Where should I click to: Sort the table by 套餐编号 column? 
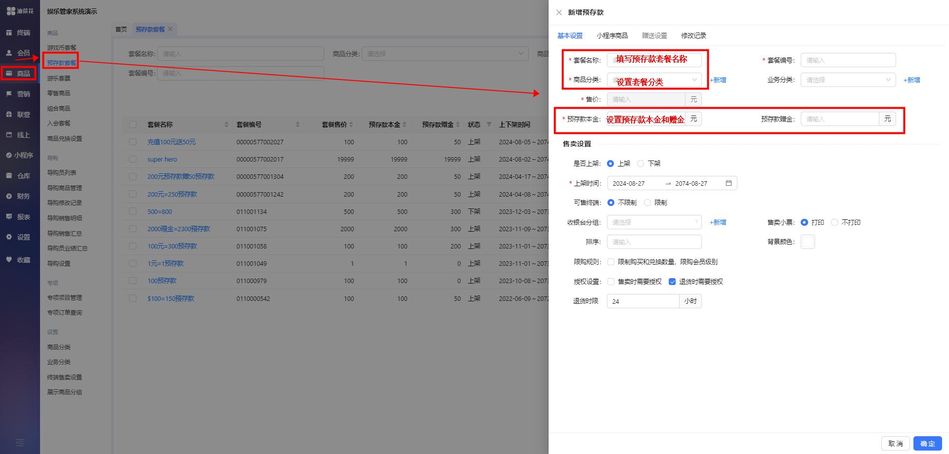pyautogui.click(x=298, y=124)
